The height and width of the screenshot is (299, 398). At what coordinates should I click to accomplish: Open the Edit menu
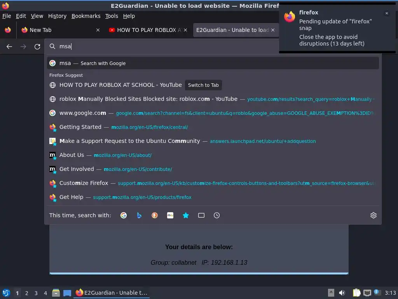click(x=21, y=16)
